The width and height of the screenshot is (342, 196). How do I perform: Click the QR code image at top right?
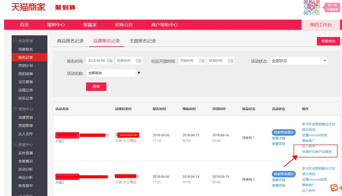[311, 7]
